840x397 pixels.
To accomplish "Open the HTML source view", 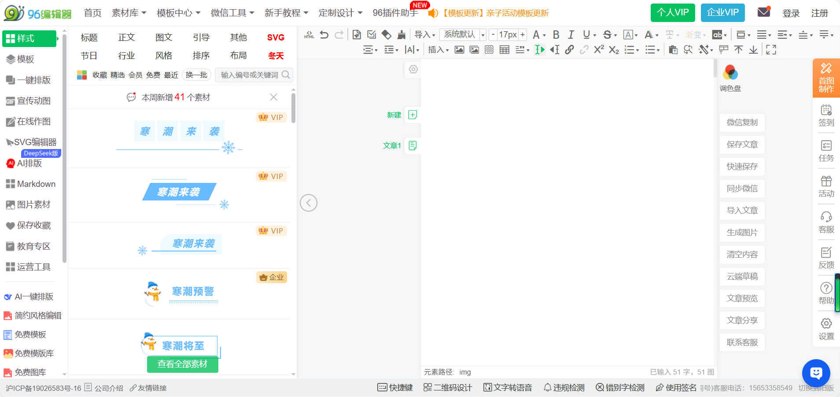I will 309,34.
